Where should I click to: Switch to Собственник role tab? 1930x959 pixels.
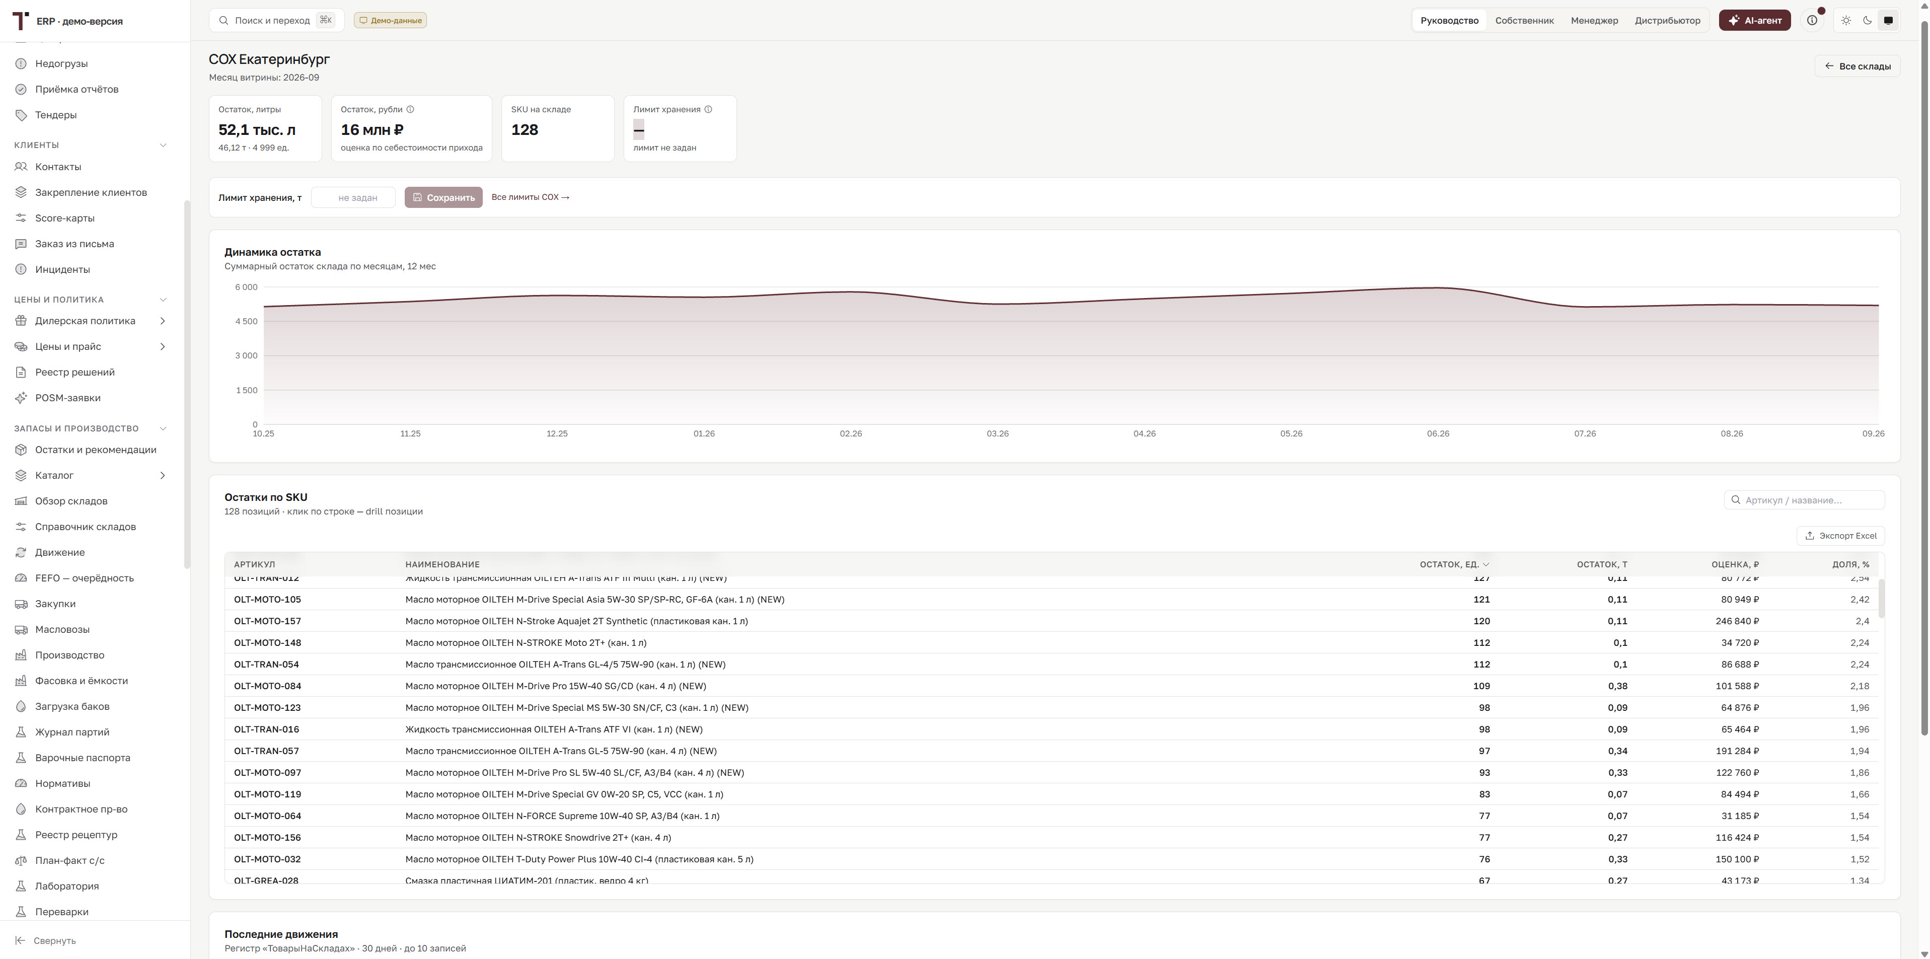coord(1524,20)
